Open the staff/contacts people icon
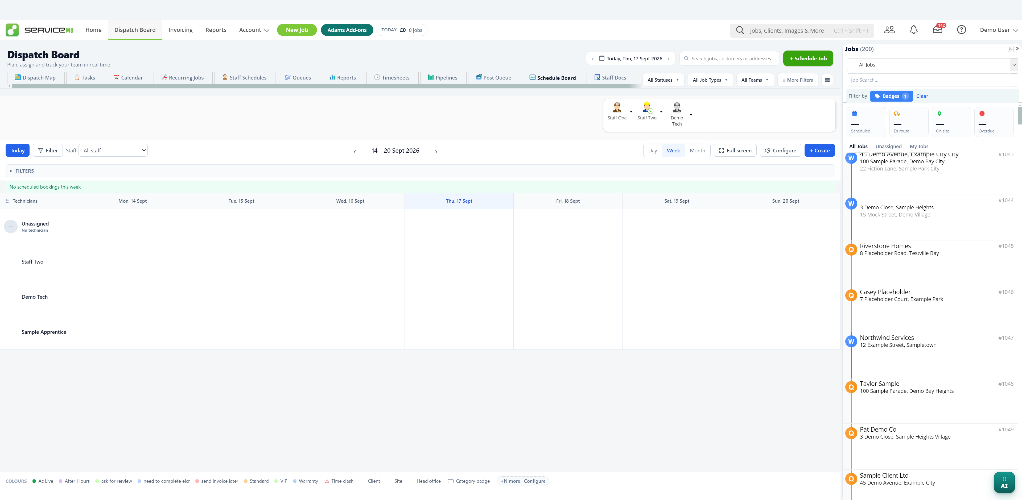This screenshot has height=500, width=1022. pos(889,30)
